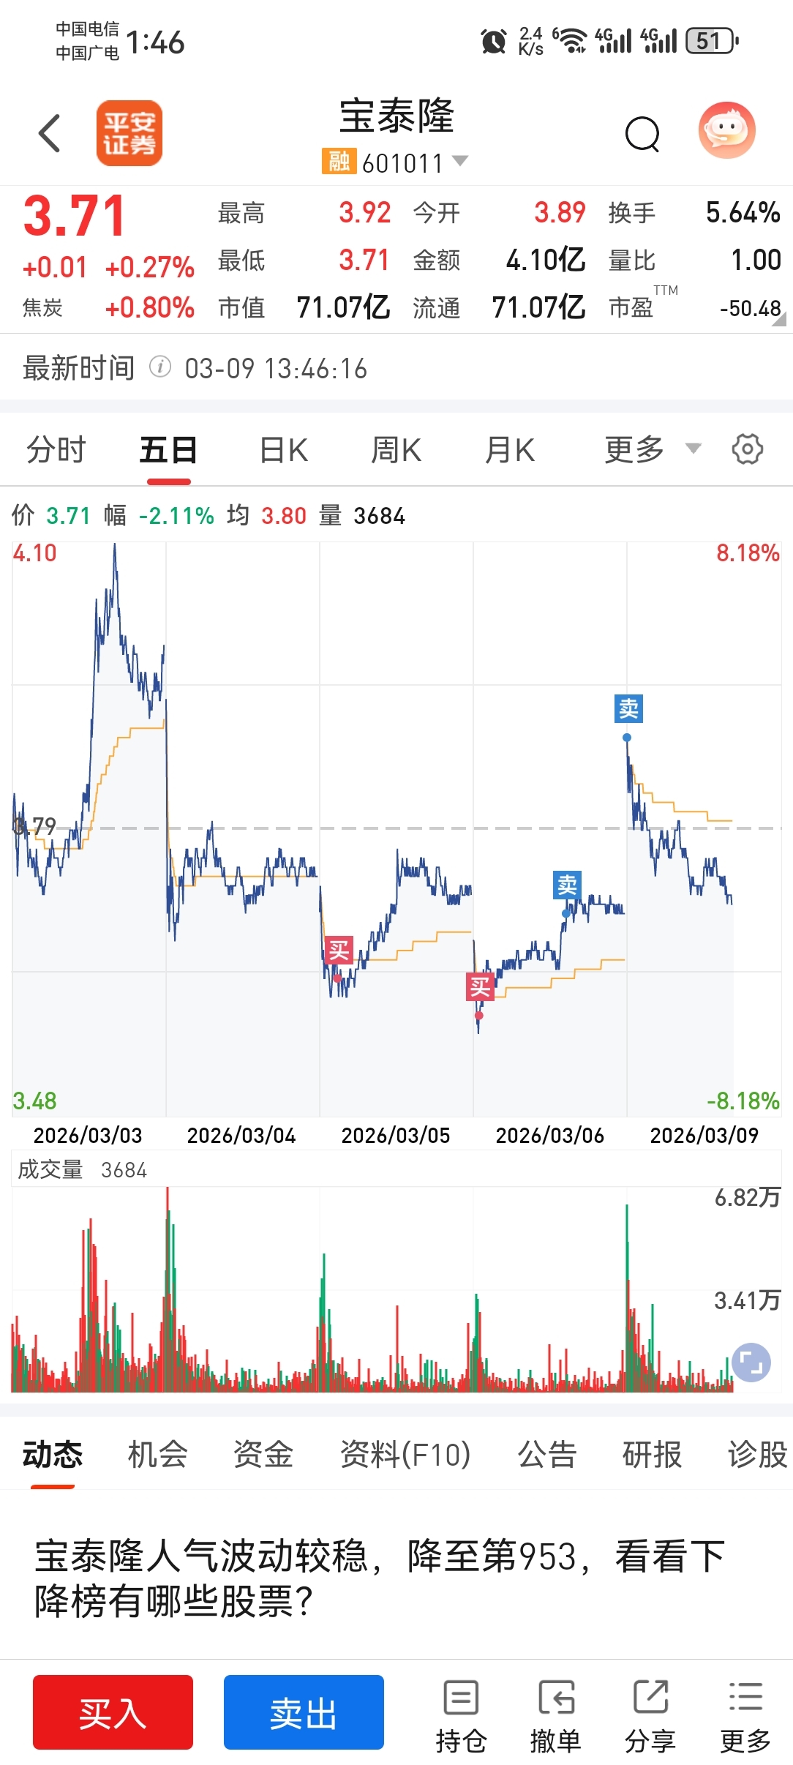The height and width of the screenshot is (1765, 793).
Task: Switch to the 日K chart tab
Action: [x=283, y=450]
